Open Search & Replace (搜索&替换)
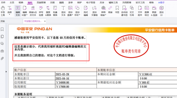This screenshot has height=98, width=177. click(48, 11)
